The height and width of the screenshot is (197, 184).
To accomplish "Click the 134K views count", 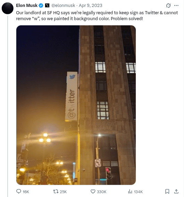I will point(138,192).
